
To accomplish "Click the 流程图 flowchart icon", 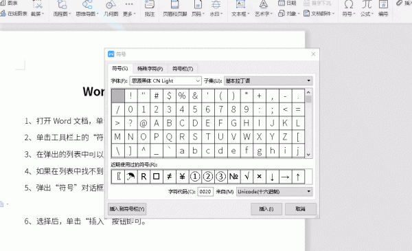I will coord(62,5).
